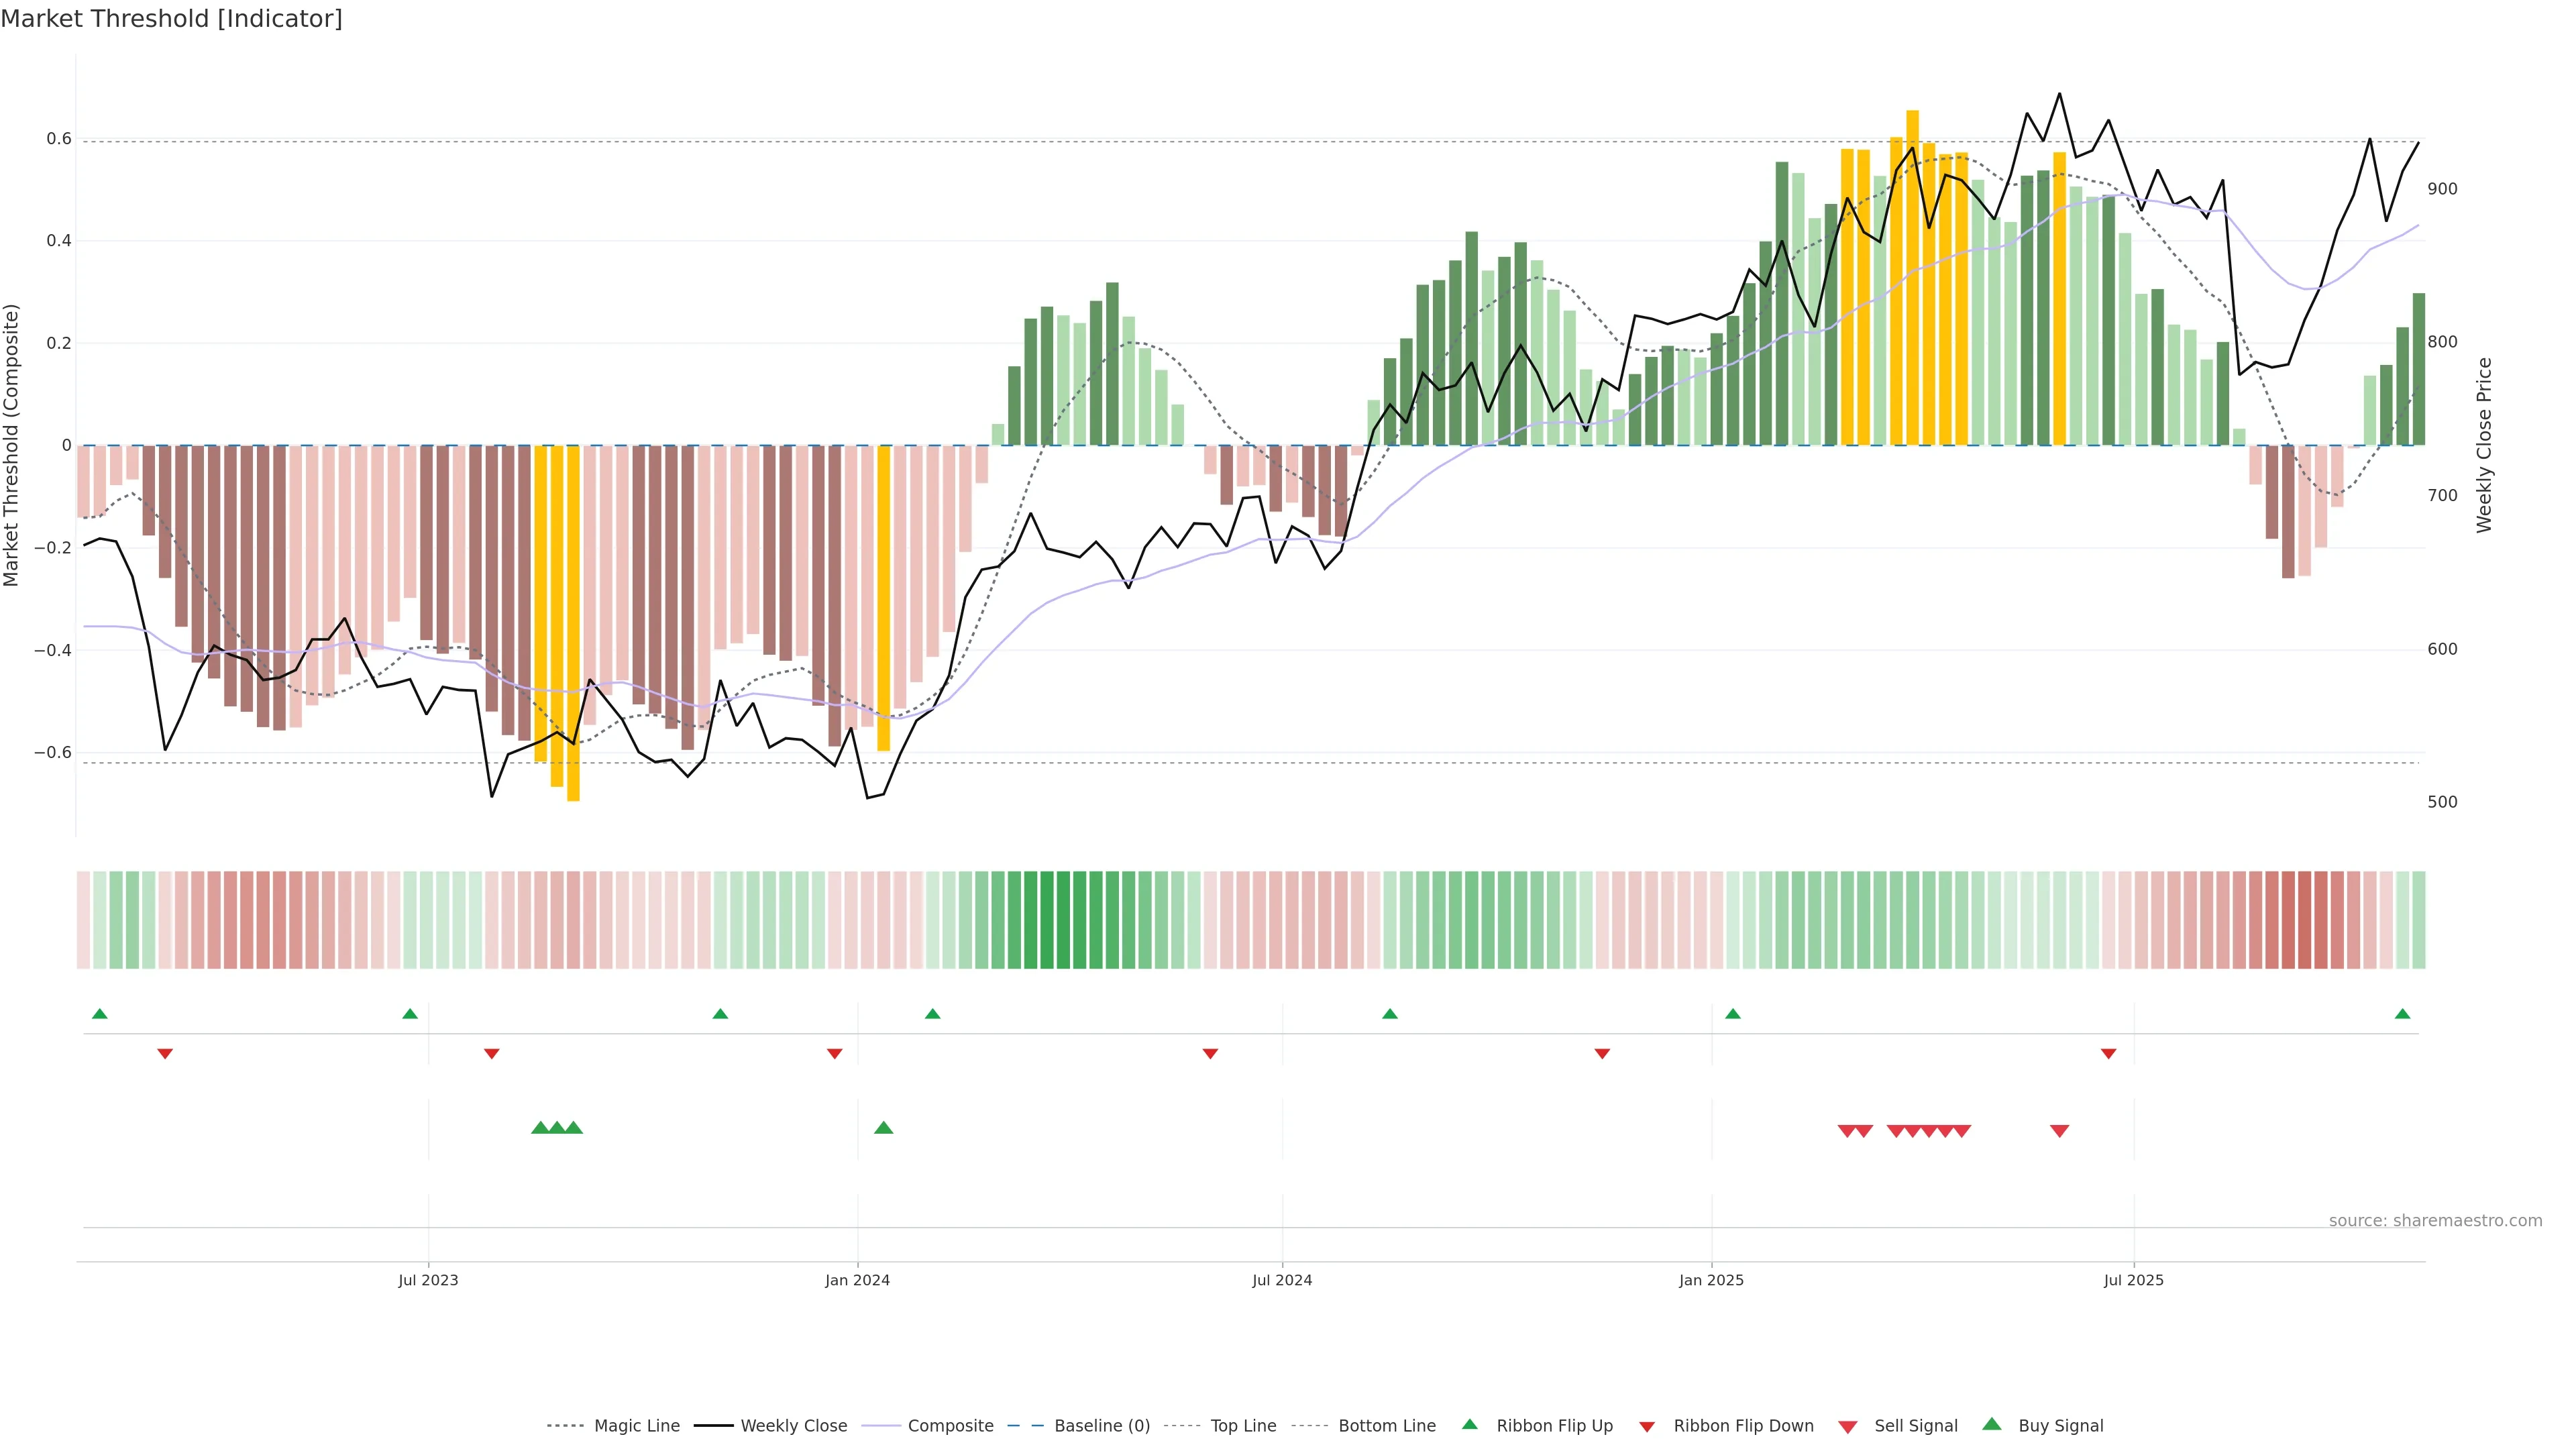Screen dimensions: 2576x1449
Task: Click the Jul 2025 x-axis label
Action: (x=2133, y=1280)
